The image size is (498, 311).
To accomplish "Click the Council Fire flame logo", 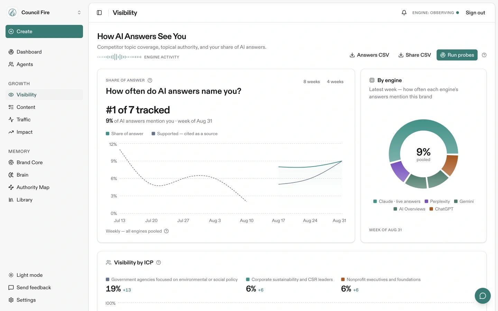I will 12,12.
